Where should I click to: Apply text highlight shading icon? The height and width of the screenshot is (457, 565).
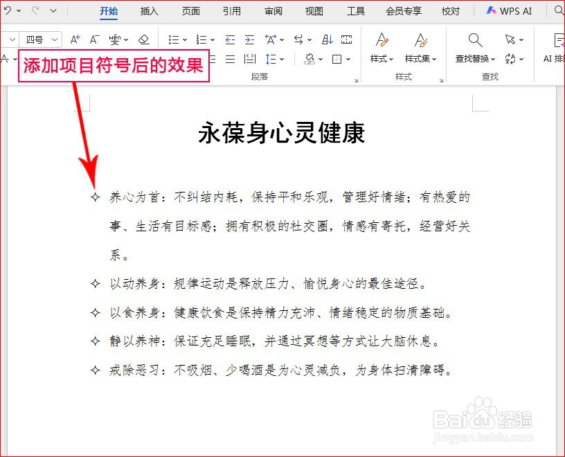pos(310,58)
